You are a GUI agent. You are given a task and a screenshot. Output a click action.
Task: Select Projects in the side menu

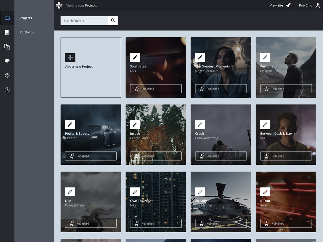26,18
